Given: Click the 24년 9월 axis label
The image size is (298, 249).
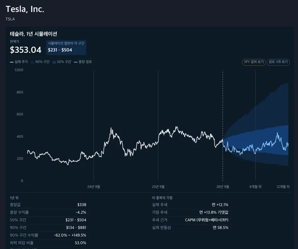Looking at the screenshot, I should 93,187.
